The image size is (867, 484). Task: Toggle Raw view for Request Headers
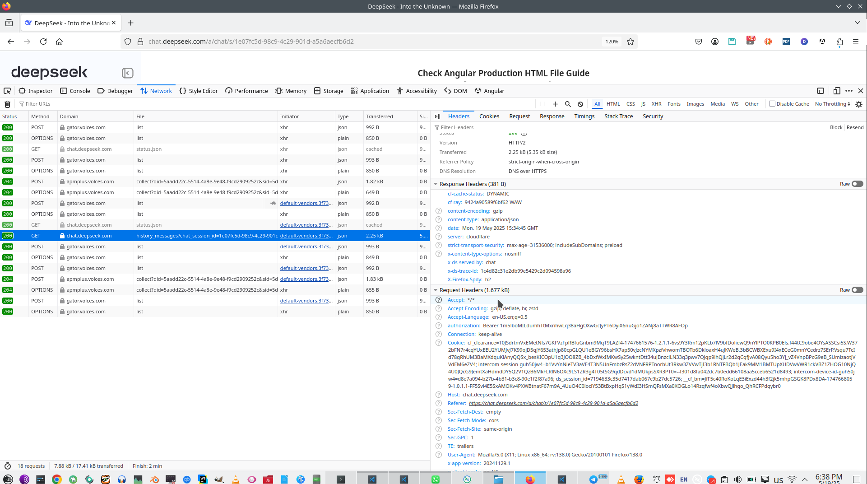857,290
